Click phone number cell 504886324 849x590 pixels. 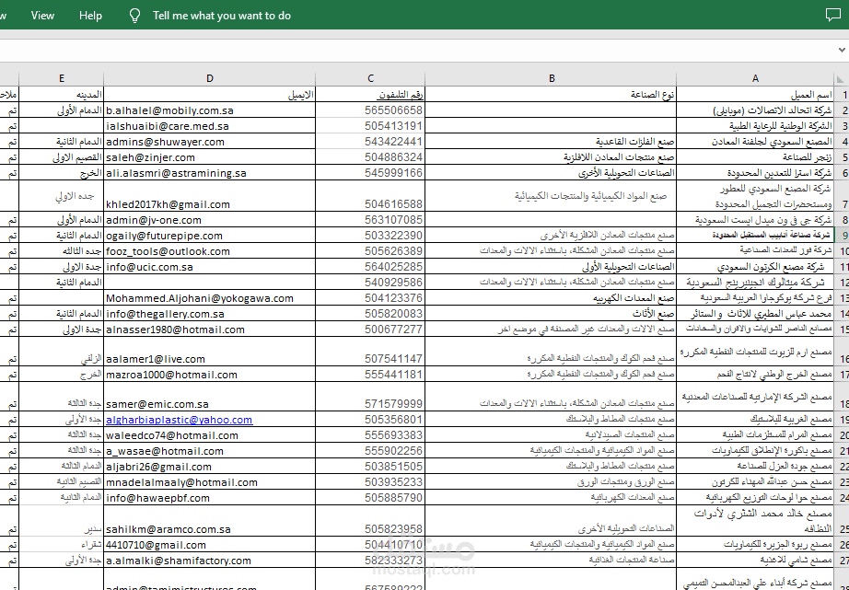[370, 157]
